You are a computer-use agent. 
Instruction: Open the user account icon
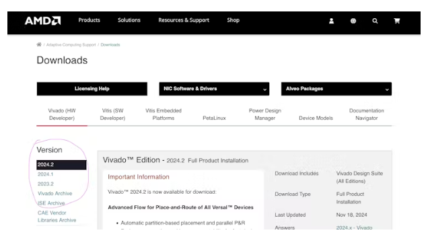click(331, 21)
